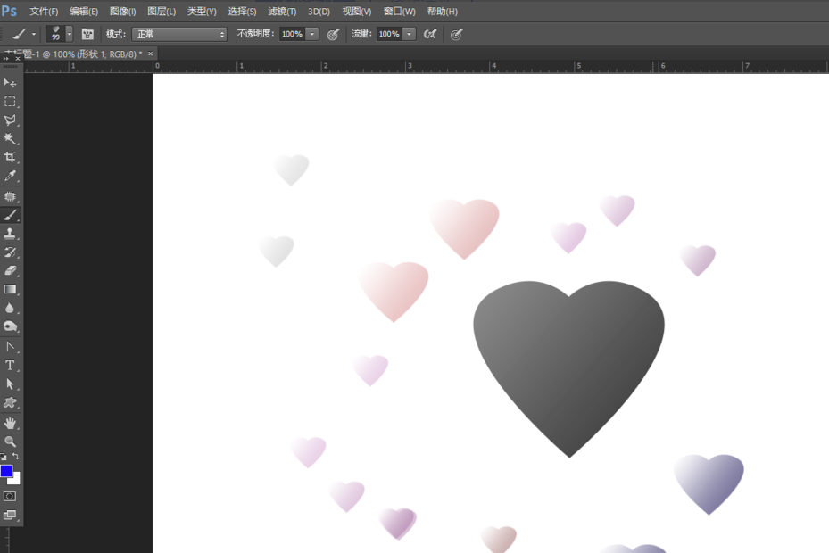
Task: Select the Custom Shape tool
Action: pyautogui.click(x=10, y=402)
